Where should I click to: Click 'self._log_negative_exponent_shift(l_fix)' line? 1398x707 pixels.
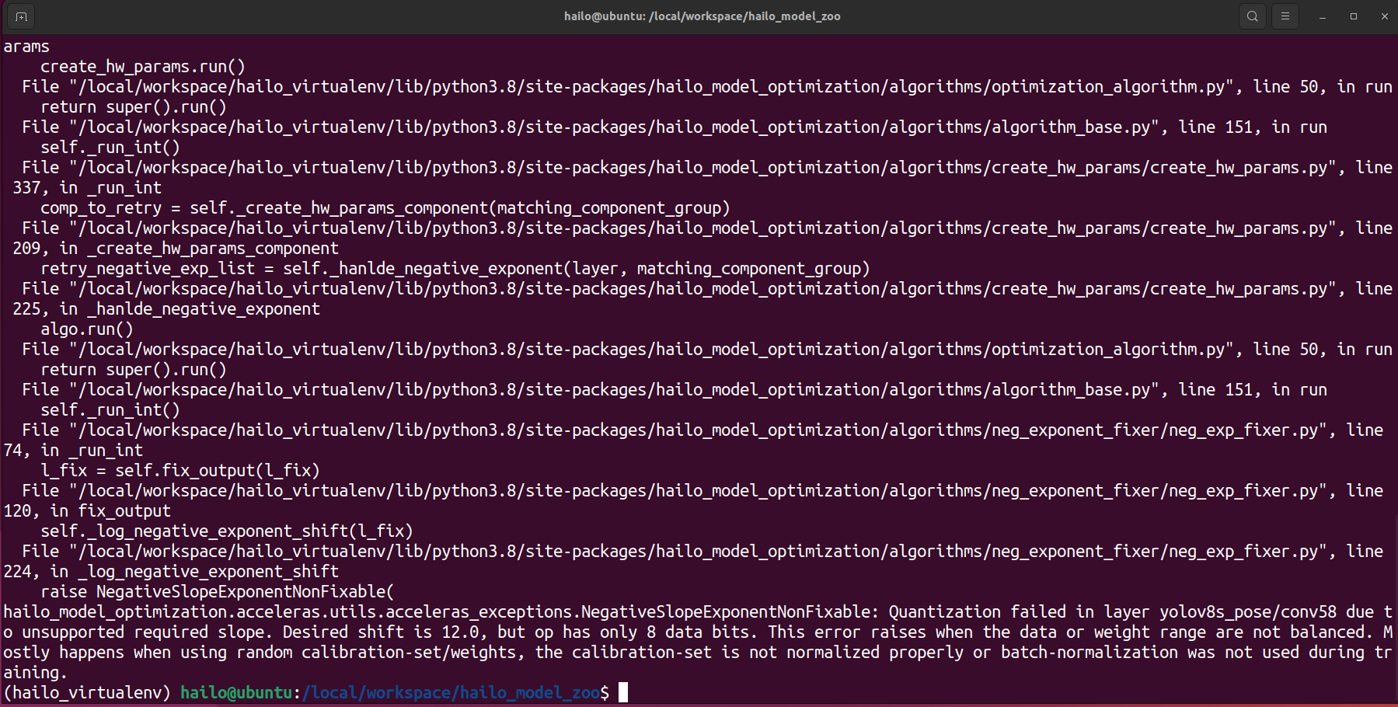pos(226,531)
